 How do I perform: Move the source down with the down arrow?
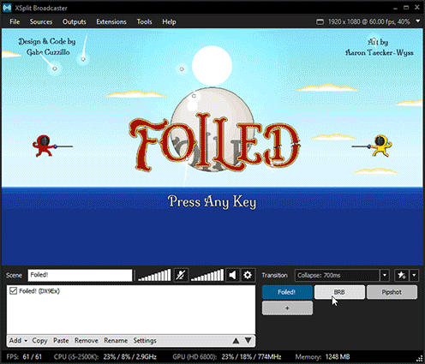(248, 340)
